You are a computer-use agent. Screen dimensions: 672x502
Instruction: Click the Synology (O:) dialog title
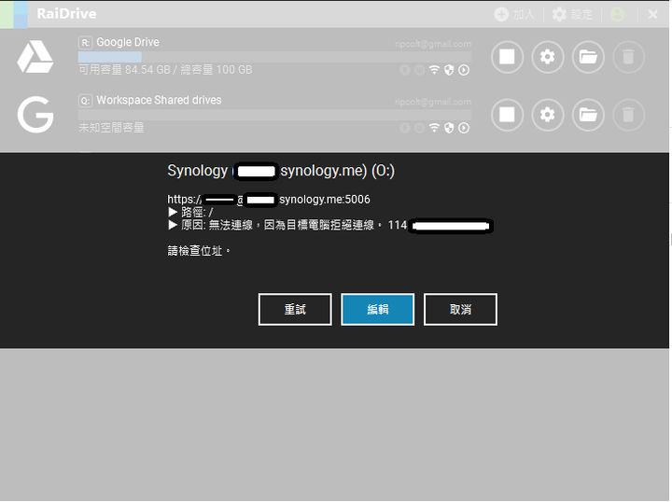[281, 171]
